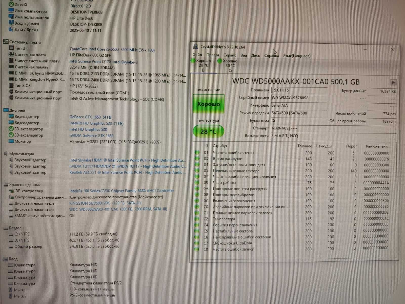The width and height of the screenshot is (405, 304).
Task: Click the Монитор row icon
Action: tap(11, 141)
